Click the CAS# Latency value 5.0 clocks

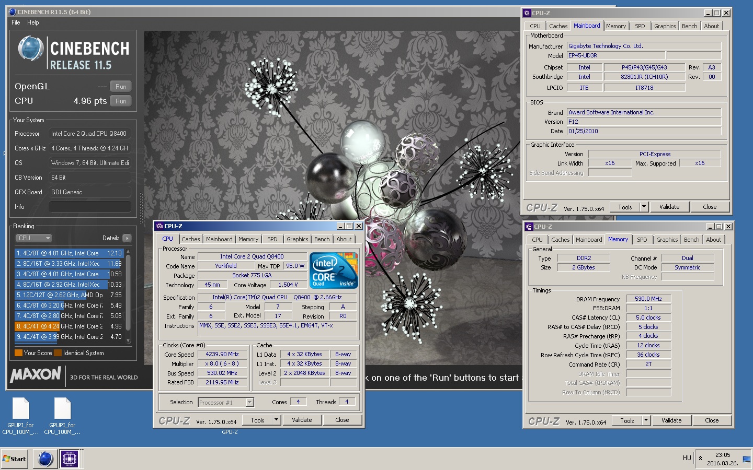648,318
